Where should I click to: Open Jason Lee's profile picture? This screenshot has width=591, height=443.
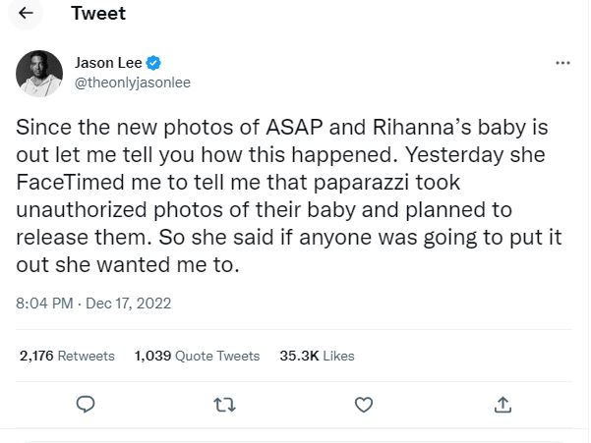39,73
